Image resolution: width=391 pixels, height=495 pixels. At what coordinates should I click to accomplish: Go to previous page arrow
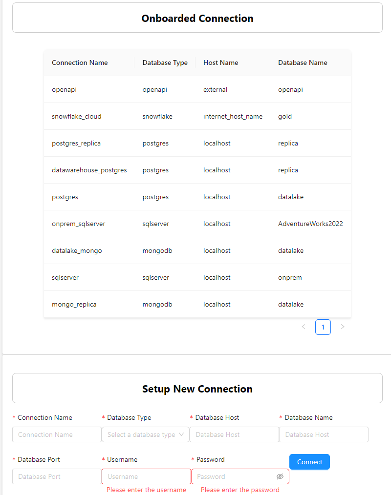(304, 327)
